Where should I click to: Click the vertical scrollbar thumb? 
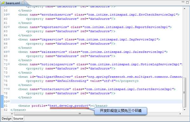[x=184, y=93]
